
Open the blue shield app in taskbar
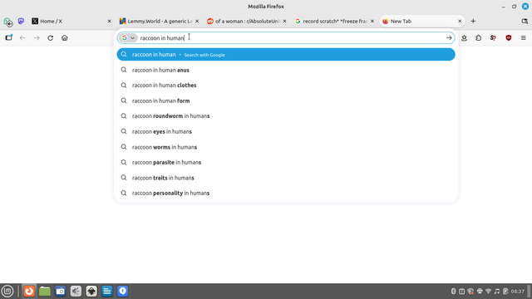point(123,292)
